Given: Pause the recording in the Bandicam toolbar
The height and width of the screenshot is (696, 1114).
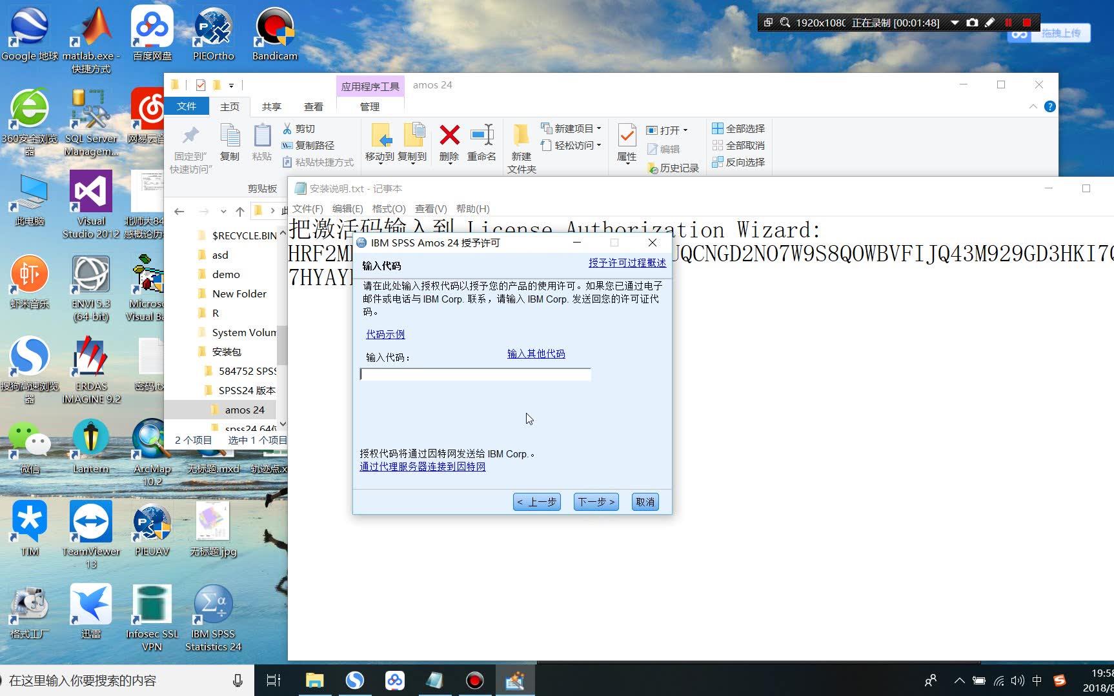Looking at the screenshot, I should click(1008, 21).
